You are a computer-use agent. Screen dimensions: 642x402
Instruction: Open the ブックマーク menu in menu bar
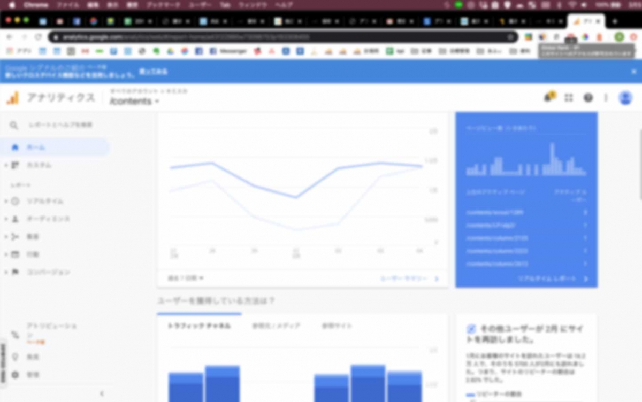163,5
